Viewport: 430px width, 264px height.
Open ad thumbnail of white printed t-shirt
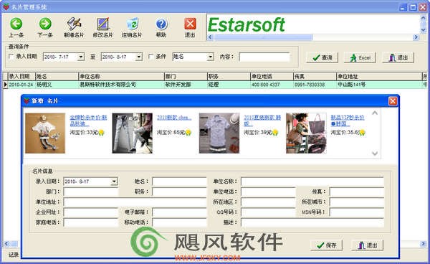tap(45, 133)
